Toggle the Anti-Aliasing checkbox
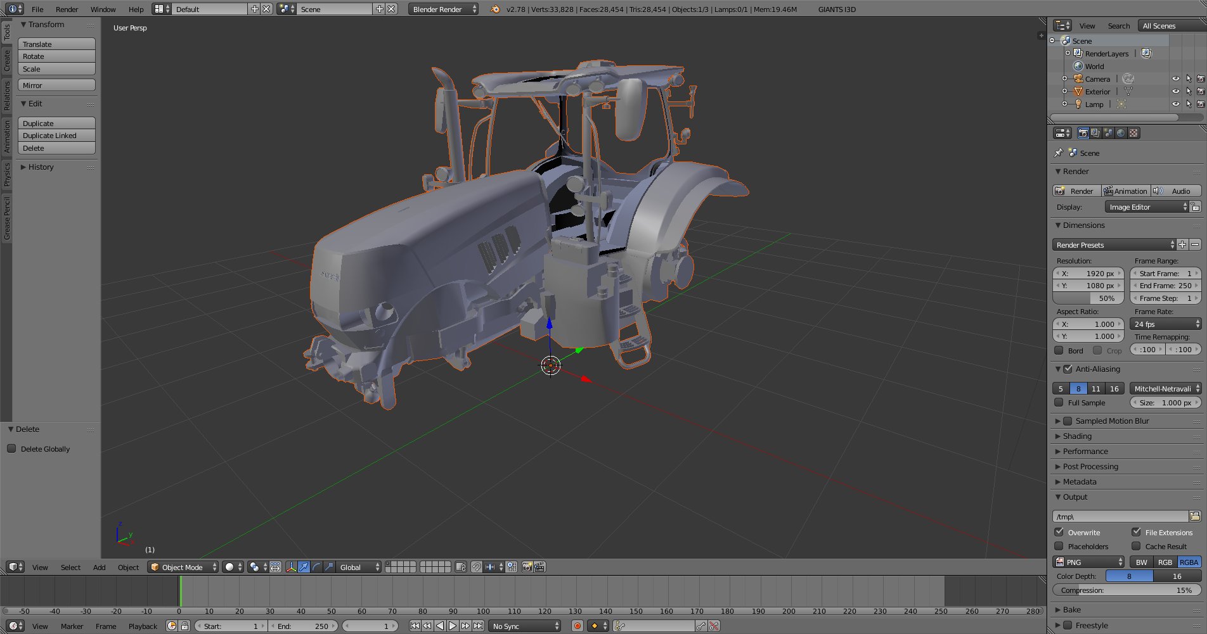Screen dimensions: 1207x634 coord(1068,369)
